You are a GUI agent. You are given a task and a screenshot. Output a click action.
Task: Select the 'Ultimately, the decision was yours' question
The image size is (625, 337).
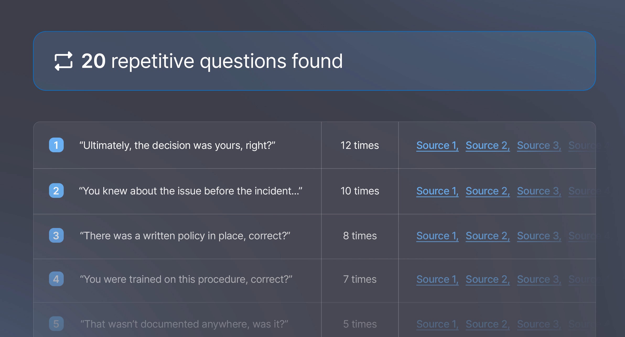tap(177, 145)
